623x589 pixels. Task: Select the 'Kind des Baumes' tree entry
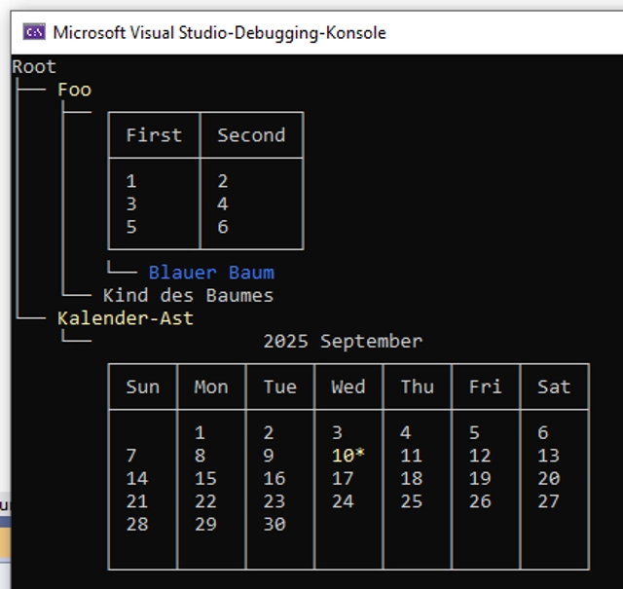click(188, 295)
